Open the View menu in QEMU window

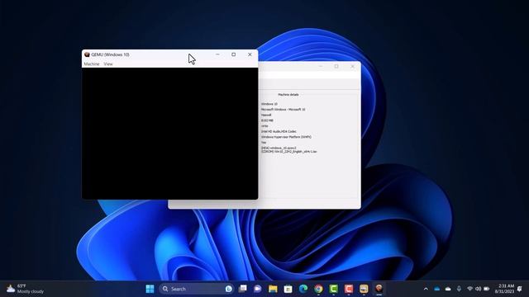pyautogui.click(x=108, y=64)
